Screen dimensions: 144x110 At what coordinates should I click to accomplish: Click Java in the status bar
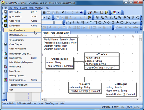pos(40,103)
